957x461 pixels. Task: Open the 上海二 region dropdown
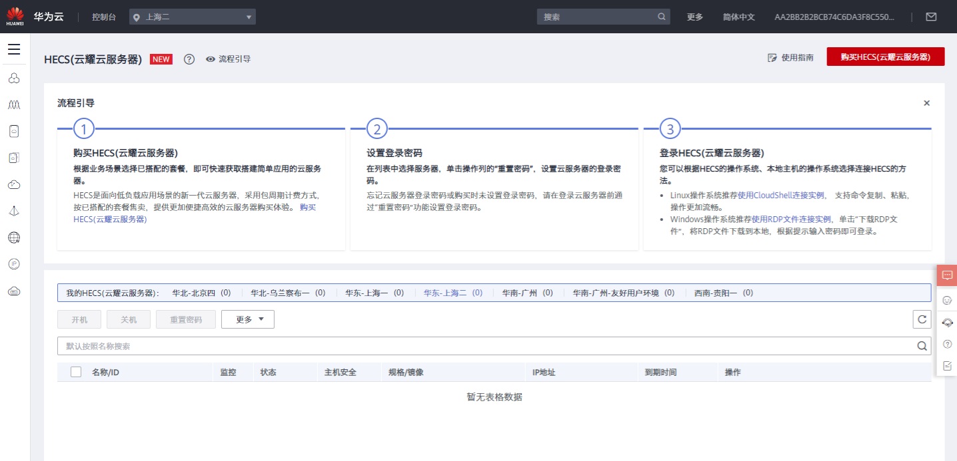coord(192,17)
